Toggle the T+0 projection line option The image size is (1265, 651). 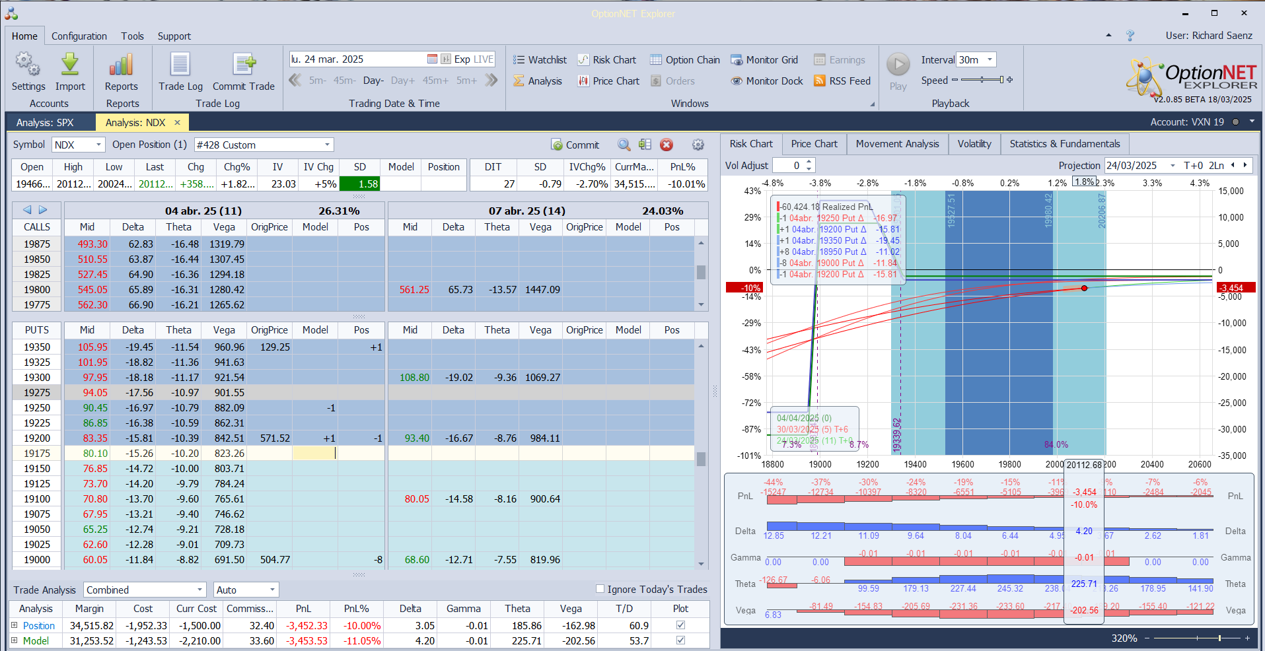[1193, 165]
